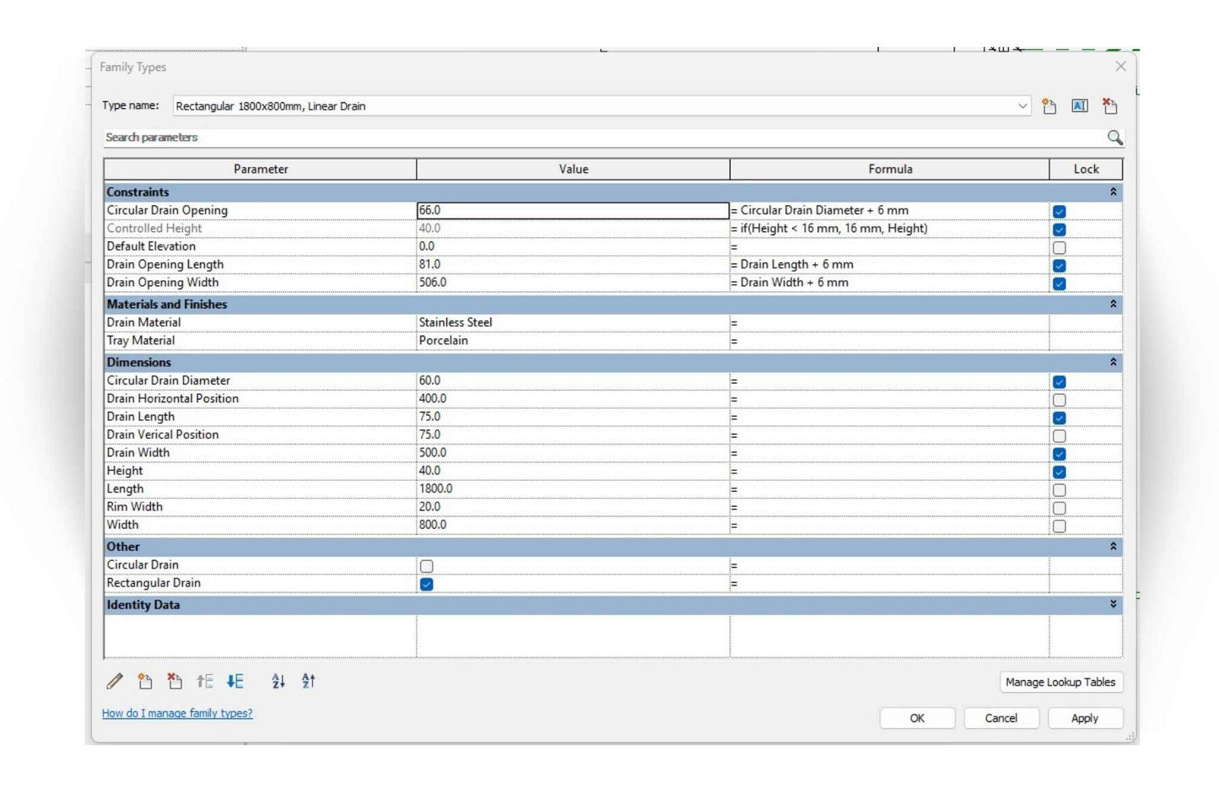Collapse the Constraints group

(x=1113, y=192)
